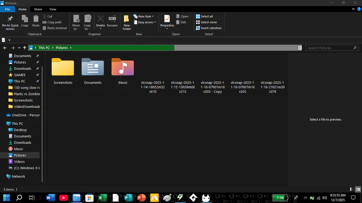Expand the chevron after Pictures breadcrumb

click(x=71, y=48)
